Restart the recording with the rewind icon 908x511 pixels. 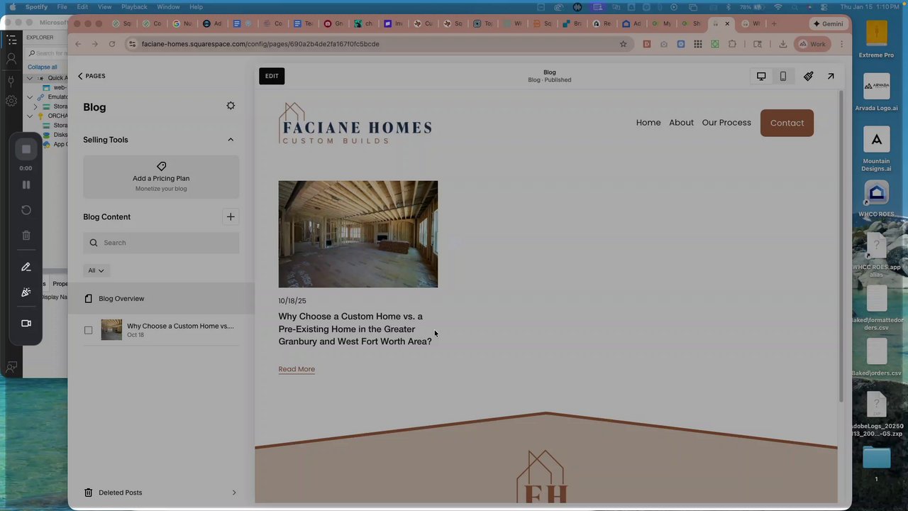[26, 210]
